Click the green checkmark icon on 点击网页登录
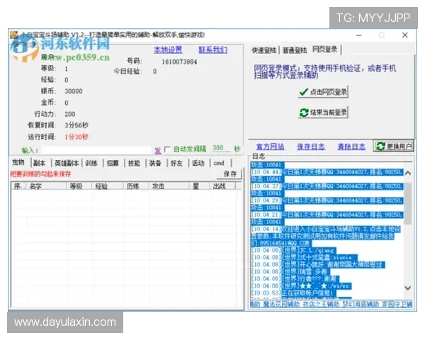Screen dimensions: 425x340 304,92
